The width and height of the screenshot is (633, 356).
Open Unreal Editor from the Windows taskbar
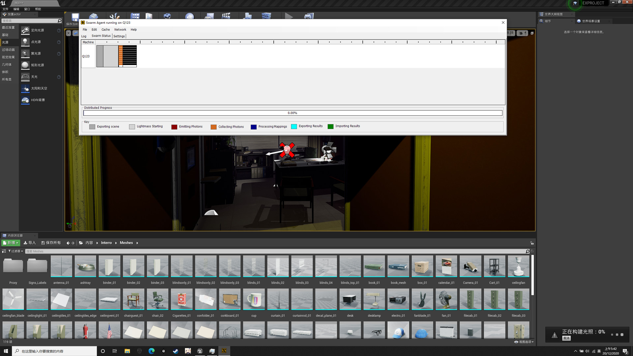[200, 351]
